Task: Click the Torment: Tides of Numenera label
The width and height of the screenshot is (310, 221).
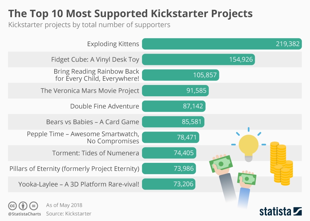Action: (96, 153)
